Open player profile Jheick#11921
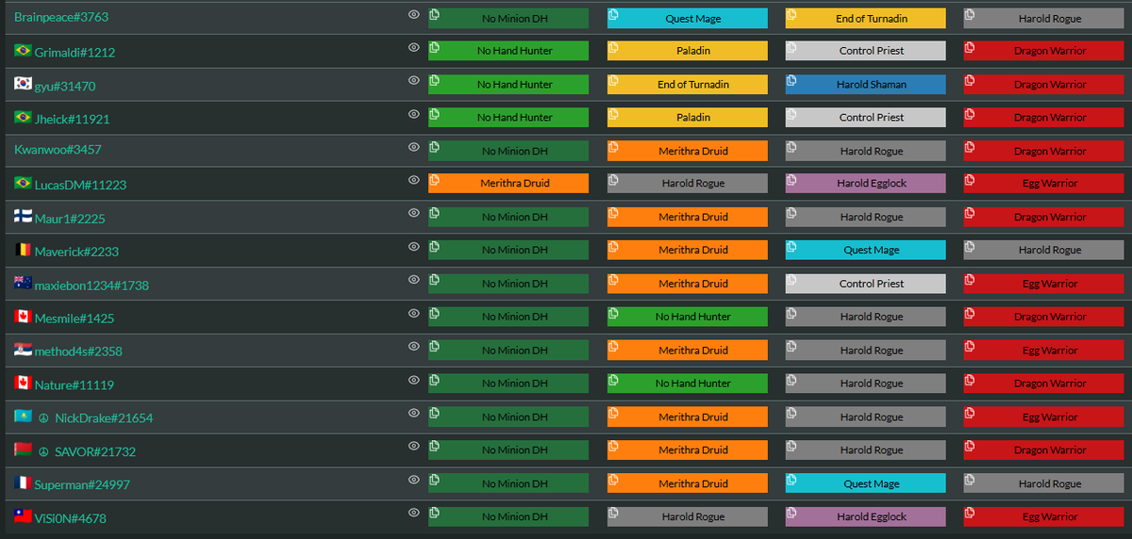 [75, 119]
